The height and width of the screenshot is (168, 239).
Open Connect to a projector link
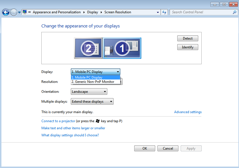58,121
